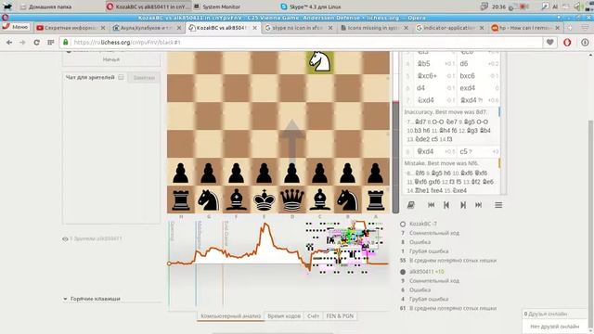Image resolution: width=594 pixels, height=334 pixels.
Task: Close the KozakBC vs alk8504 browser tab
Action: (255, 28)
